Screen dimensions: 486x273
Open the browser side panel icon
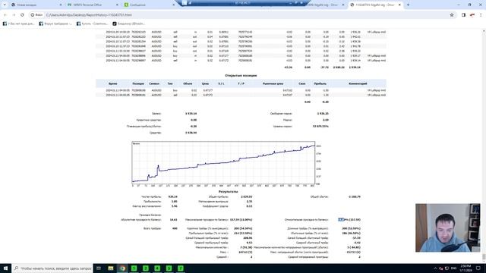click(463, 15)
